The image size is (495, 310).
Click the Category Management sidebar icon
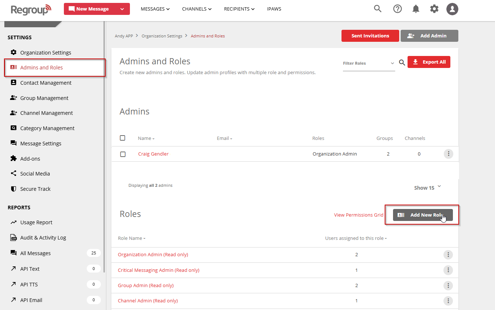click(13, 128)
